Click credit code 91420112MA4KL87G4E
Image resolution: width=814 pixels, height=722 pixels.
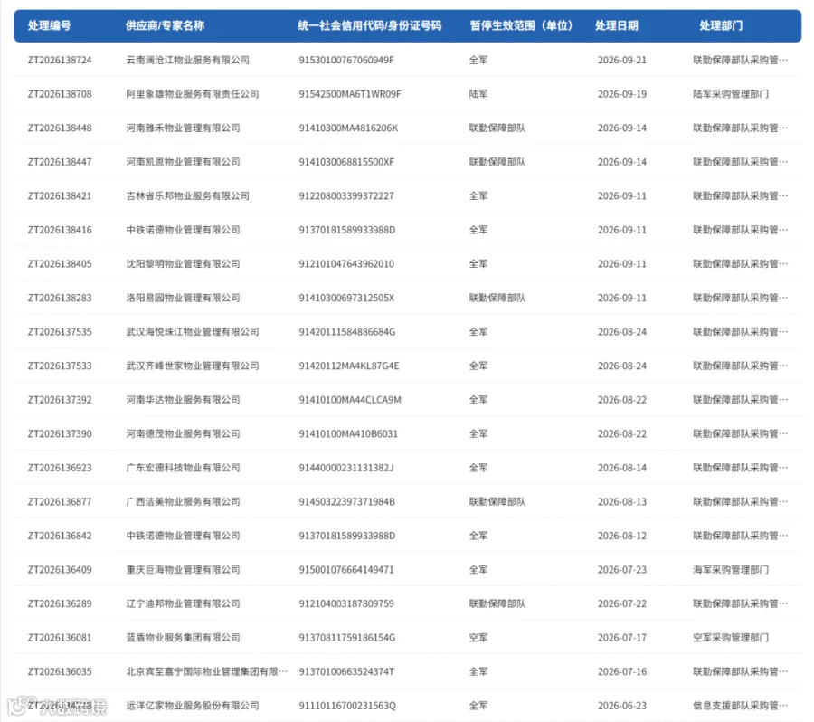pyautogui.click(x=349, y=366)
